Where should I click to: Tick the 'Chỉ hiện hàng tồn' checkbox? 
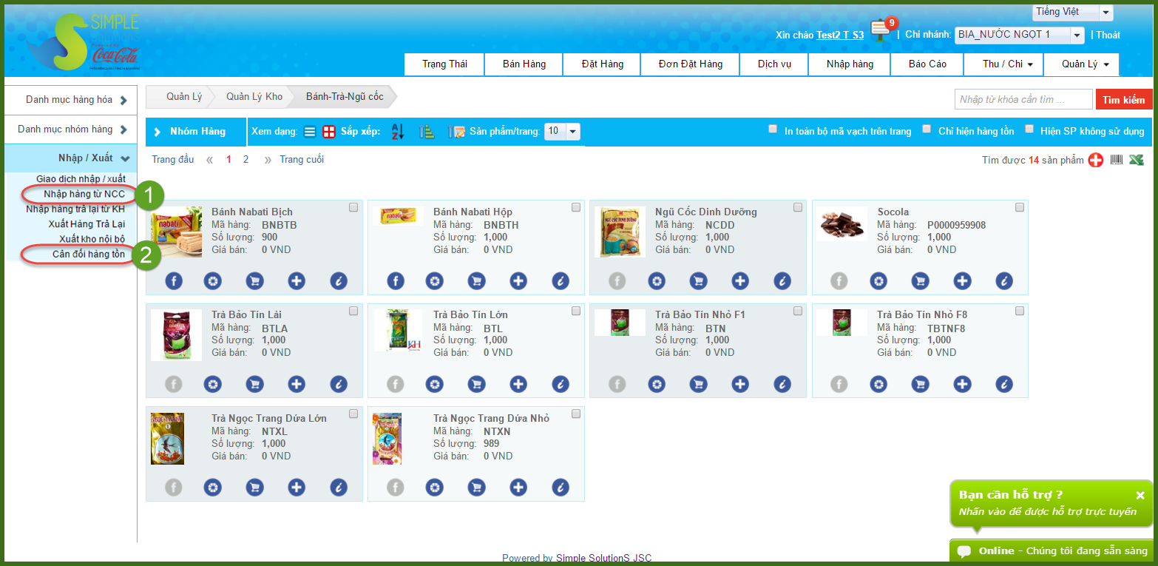(927, 129)
